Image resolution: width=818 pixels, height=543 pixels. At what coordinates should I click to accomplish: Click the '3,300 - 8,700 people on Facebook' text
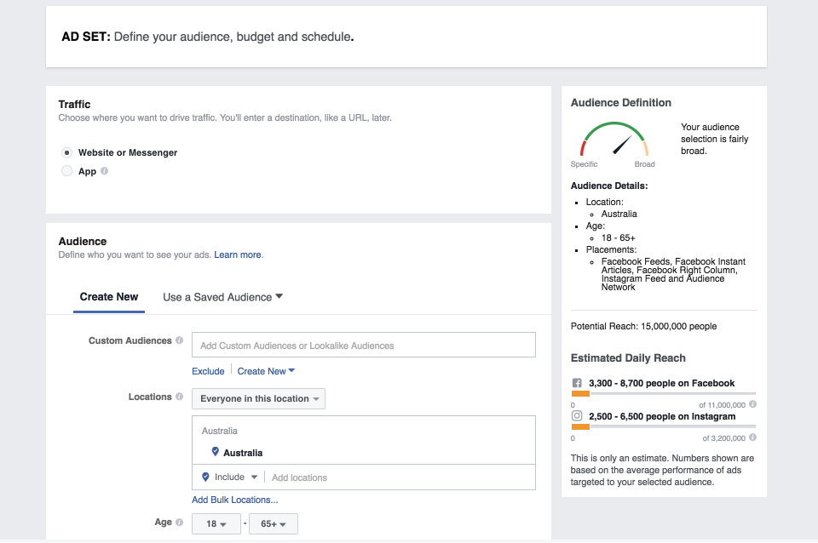[661, 384]
